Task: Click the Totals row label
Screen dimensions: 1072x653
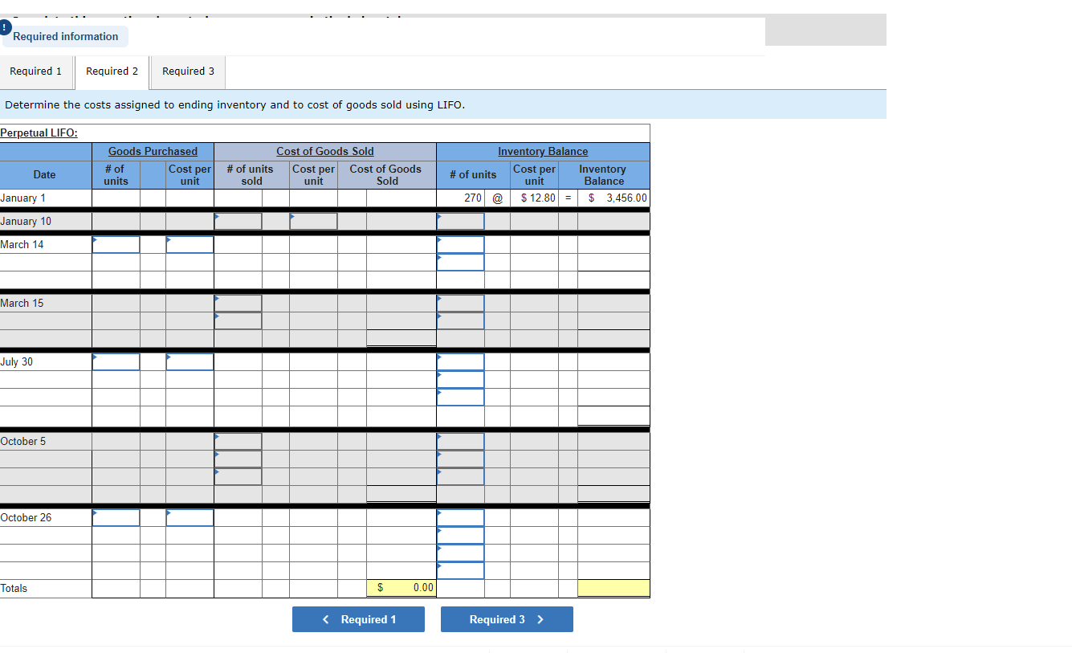Action: (14, 588)
